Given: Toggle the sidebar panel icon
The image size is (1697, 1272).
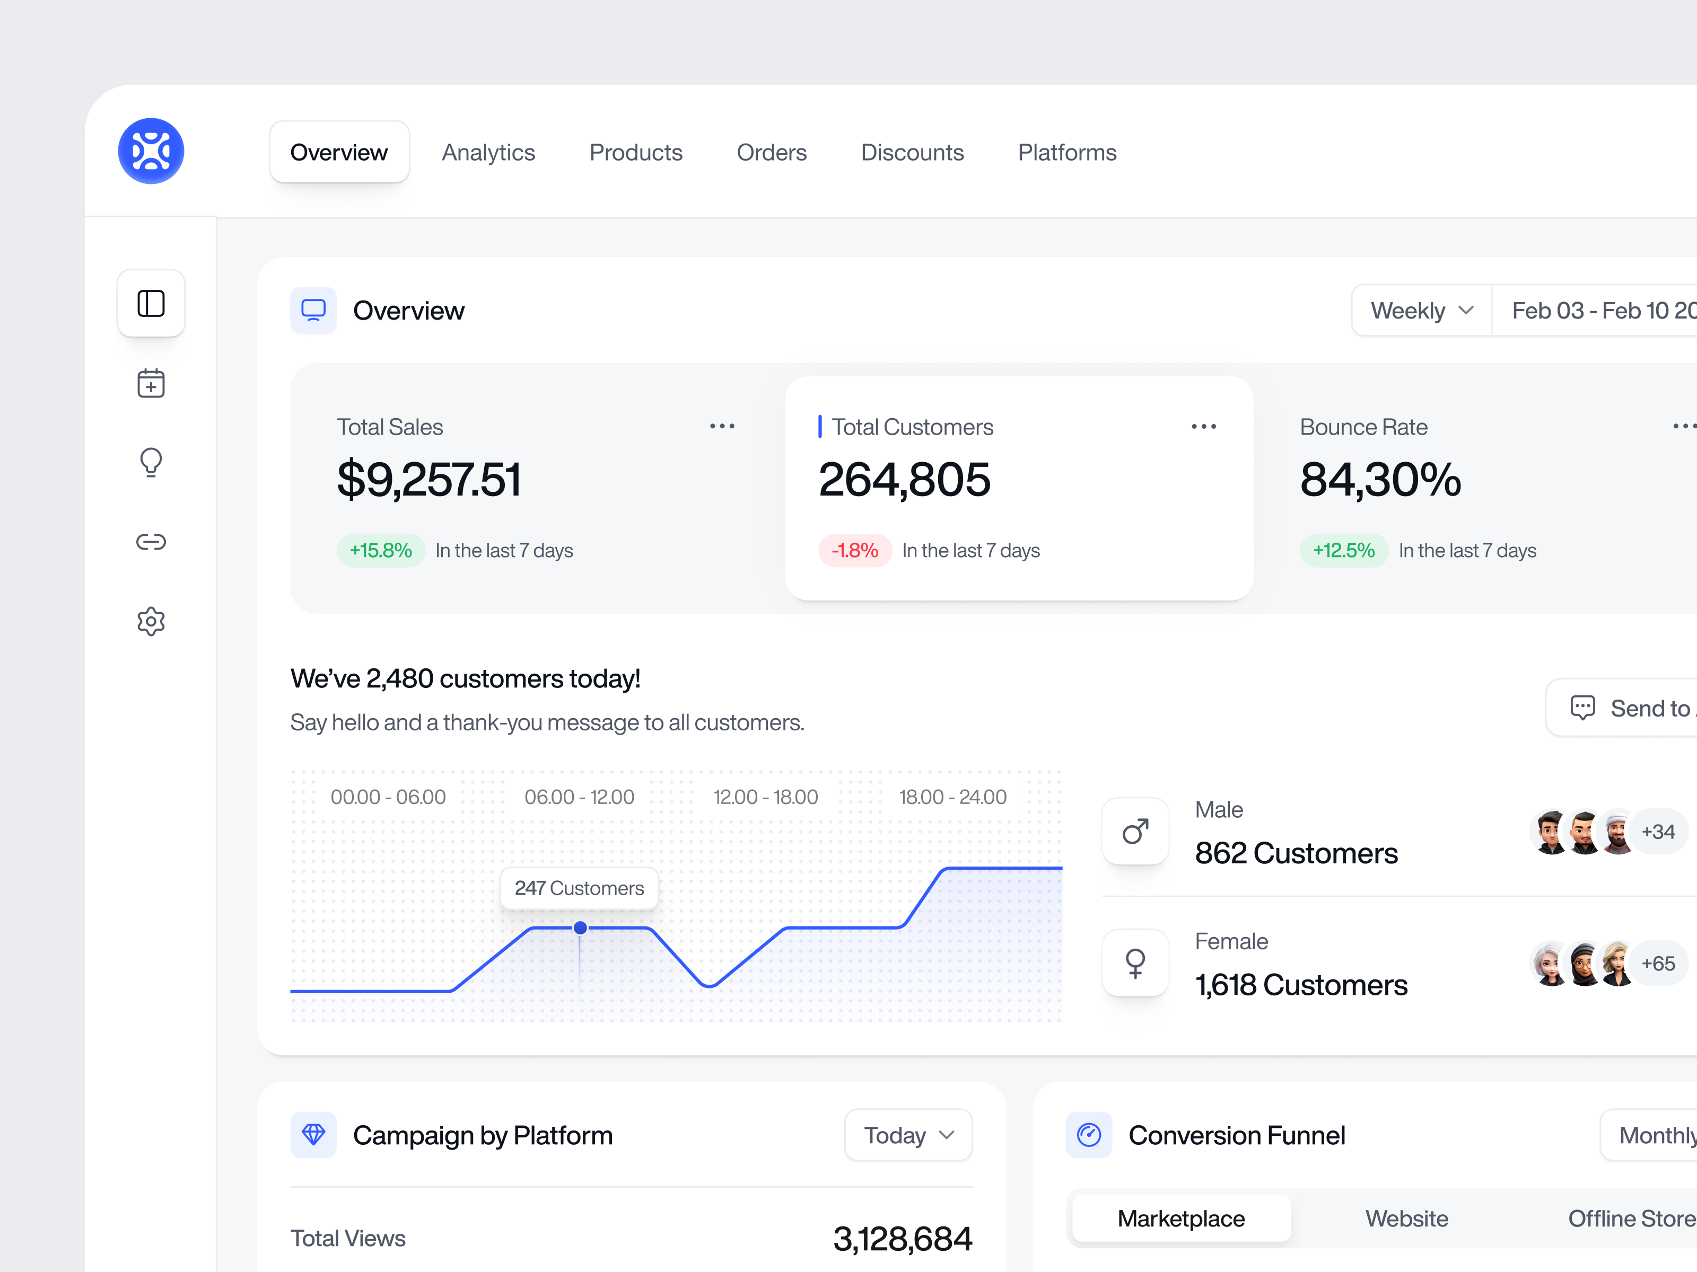Looking at the screenshot, I should [151, 304].
